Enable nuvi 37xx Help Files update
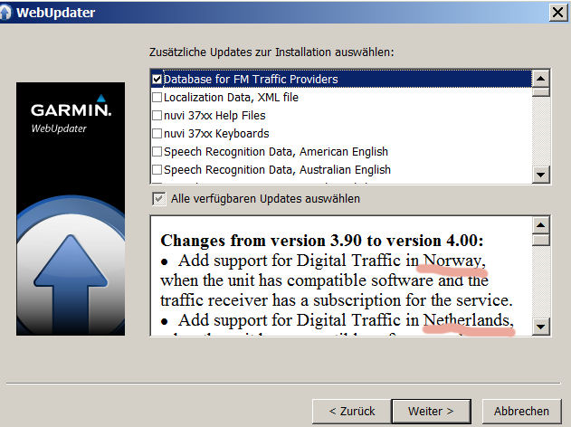 157,116
